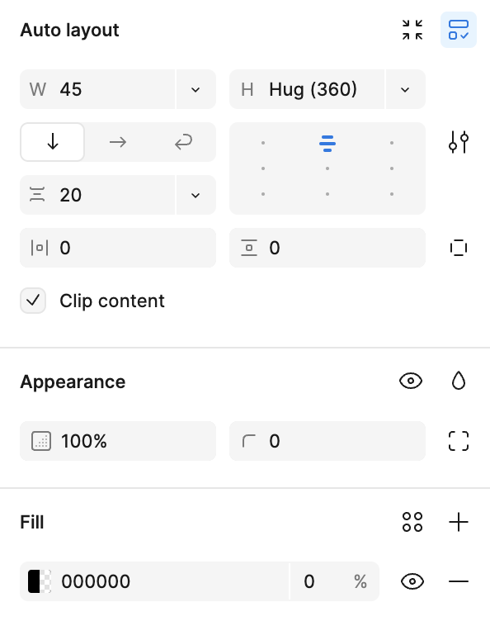Open the Hug height dropdown chevron

405,89
